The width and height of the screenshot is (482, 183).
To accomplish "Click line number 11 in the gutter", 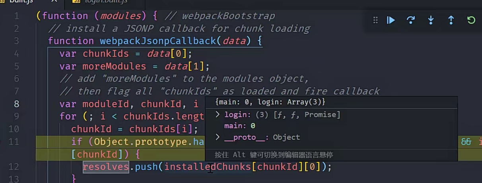I will (14, 142).
